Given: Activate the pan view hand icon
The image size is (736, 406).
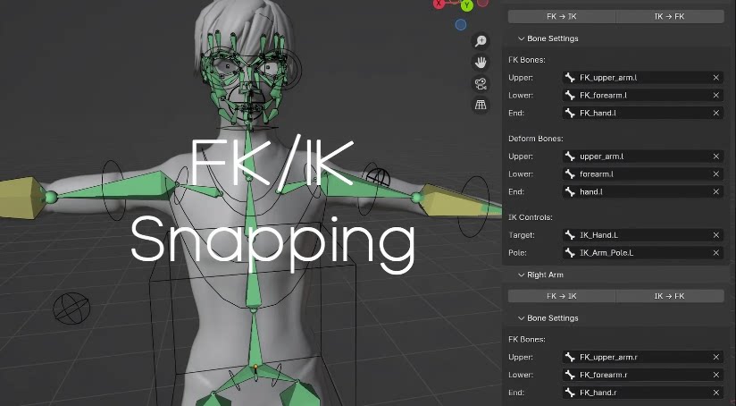Looking at the screenshot, I should 481,62.
